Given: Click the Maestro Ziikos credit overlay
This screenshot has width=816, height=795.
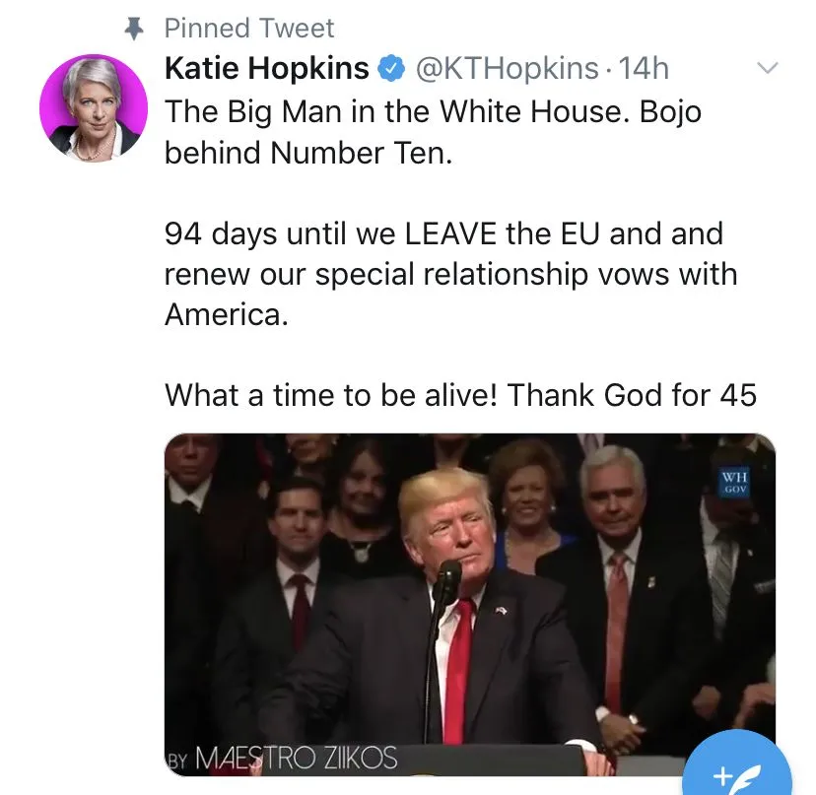Looking at the screenshot, I should tap(283, 758).
